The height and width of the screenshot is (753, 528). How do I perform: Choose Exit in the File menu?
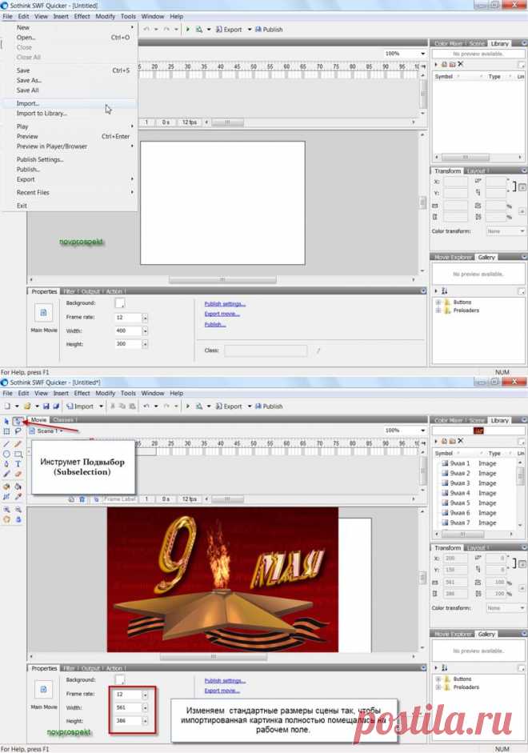click(70, 206)
